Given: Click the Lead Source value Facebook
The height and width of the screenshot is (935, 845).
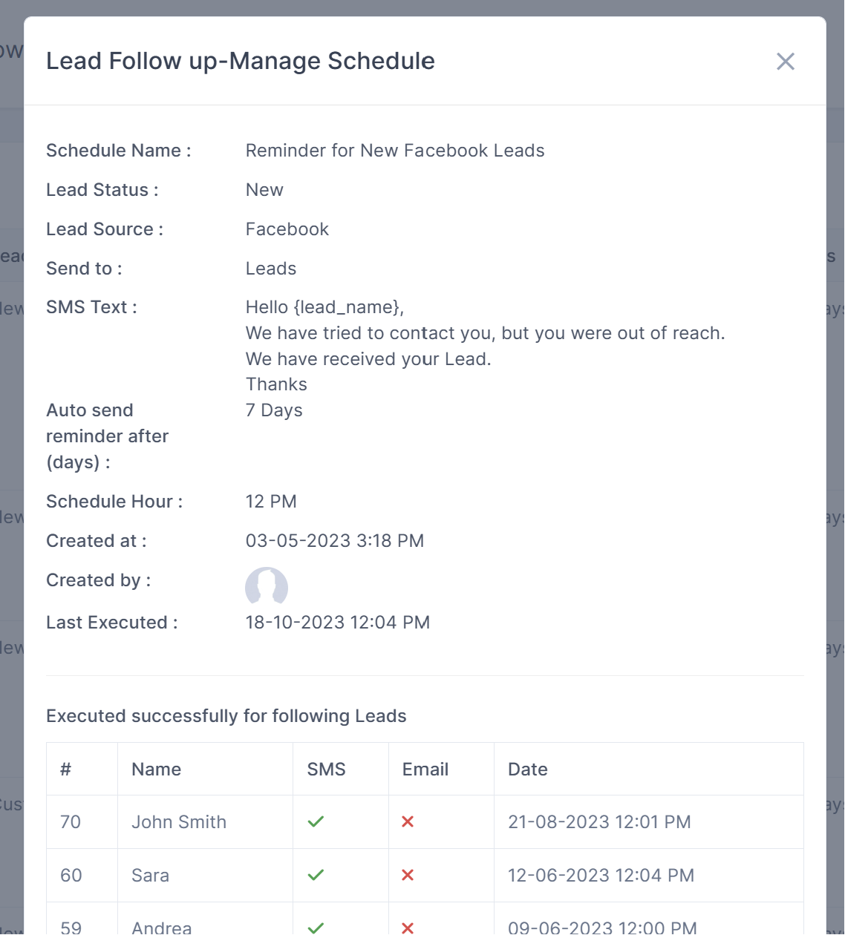Looking at the screenshot, I should (x=287, y=229).
